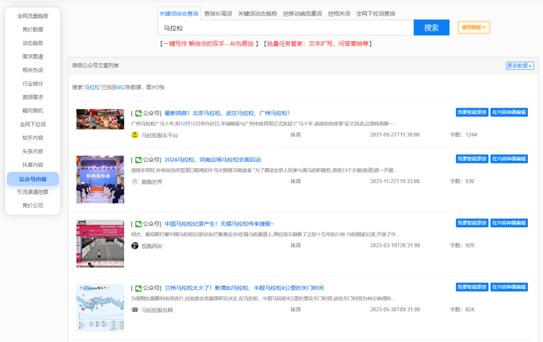Viewport: 543px width, 342px height.
Task: Select 高频需求 in the sidebar
Action: pos(33,97)
